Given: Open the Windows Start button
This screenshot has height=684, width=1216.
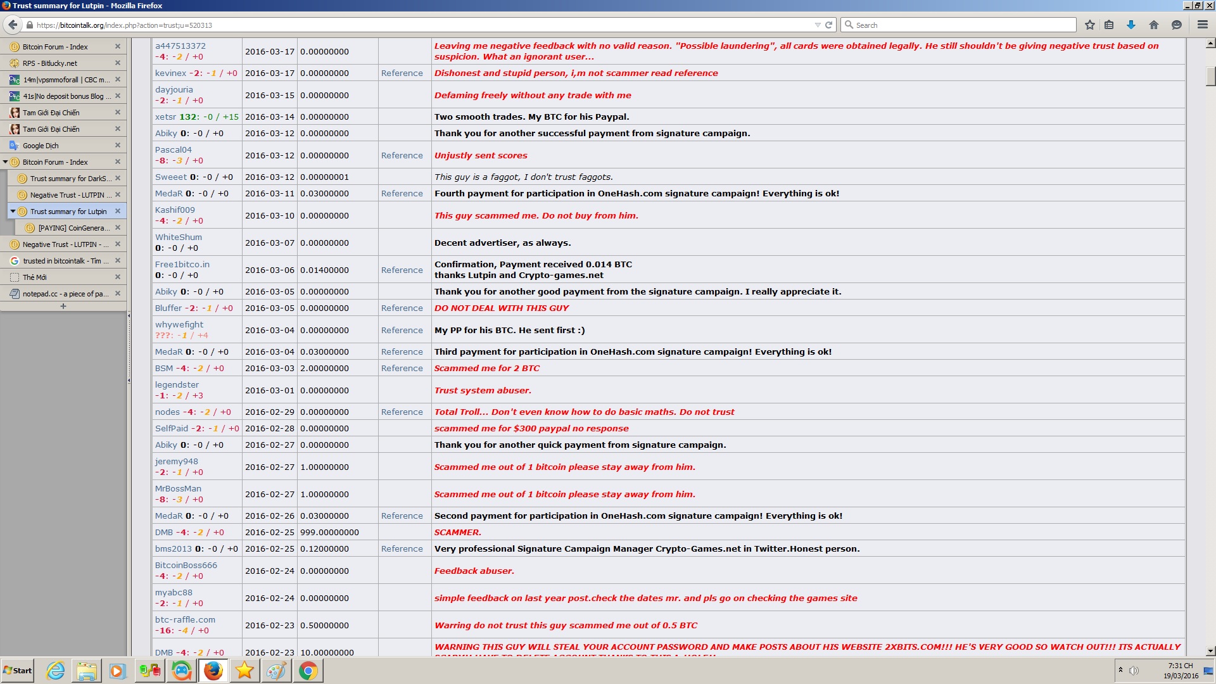Looking at the screenshot, I should click(x=18, y=671).
